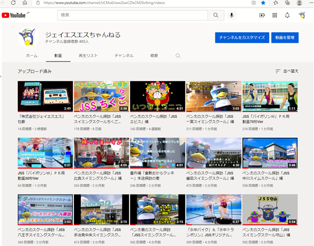Open the 並べ替え sort dropdown

pos(287,71)
